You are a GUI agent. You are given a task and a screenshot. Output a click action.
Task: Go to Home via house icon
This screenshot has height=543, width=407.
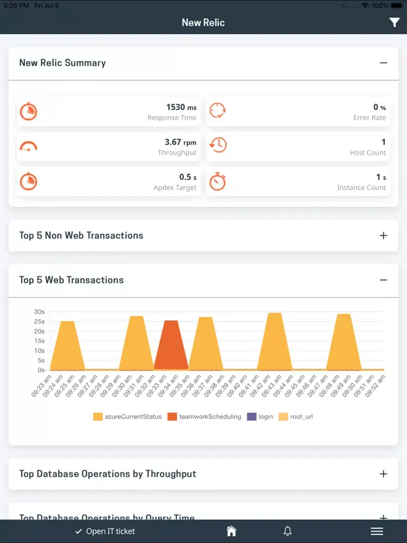pos(231,531)
